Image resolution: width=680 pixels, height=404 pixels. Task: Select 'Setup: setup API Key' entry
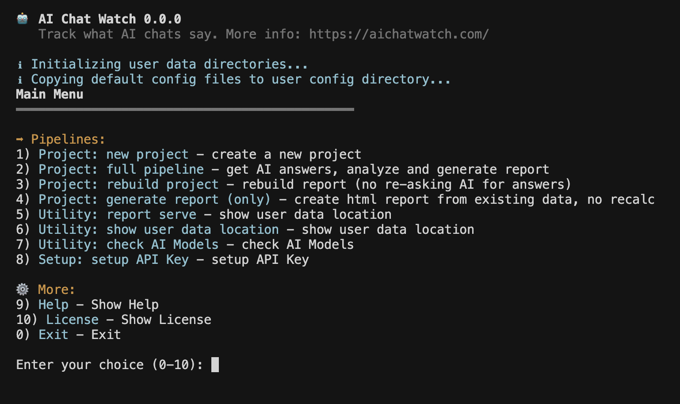113,259
